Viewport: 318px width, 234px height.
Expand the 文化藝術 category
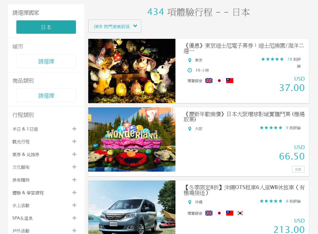pos(74,167)
